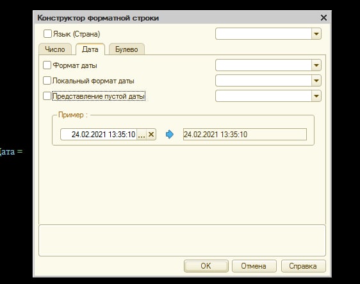Click the Формат даты combo field
This screenshot has height=284, width=360.
[x=263, y=65]
